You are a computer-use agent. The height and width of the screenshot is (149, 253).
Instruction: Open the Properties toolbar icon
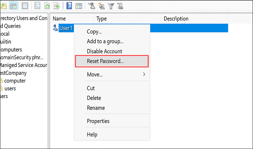(37, 6)
